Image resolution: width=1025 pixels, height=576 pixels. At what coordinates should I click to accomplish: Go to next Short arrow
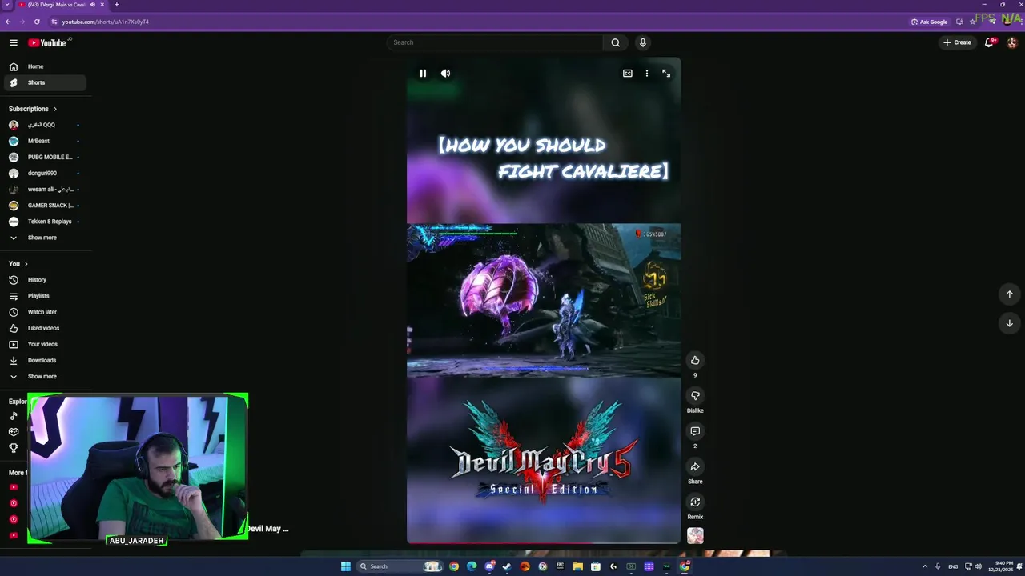pos(1009,323)
